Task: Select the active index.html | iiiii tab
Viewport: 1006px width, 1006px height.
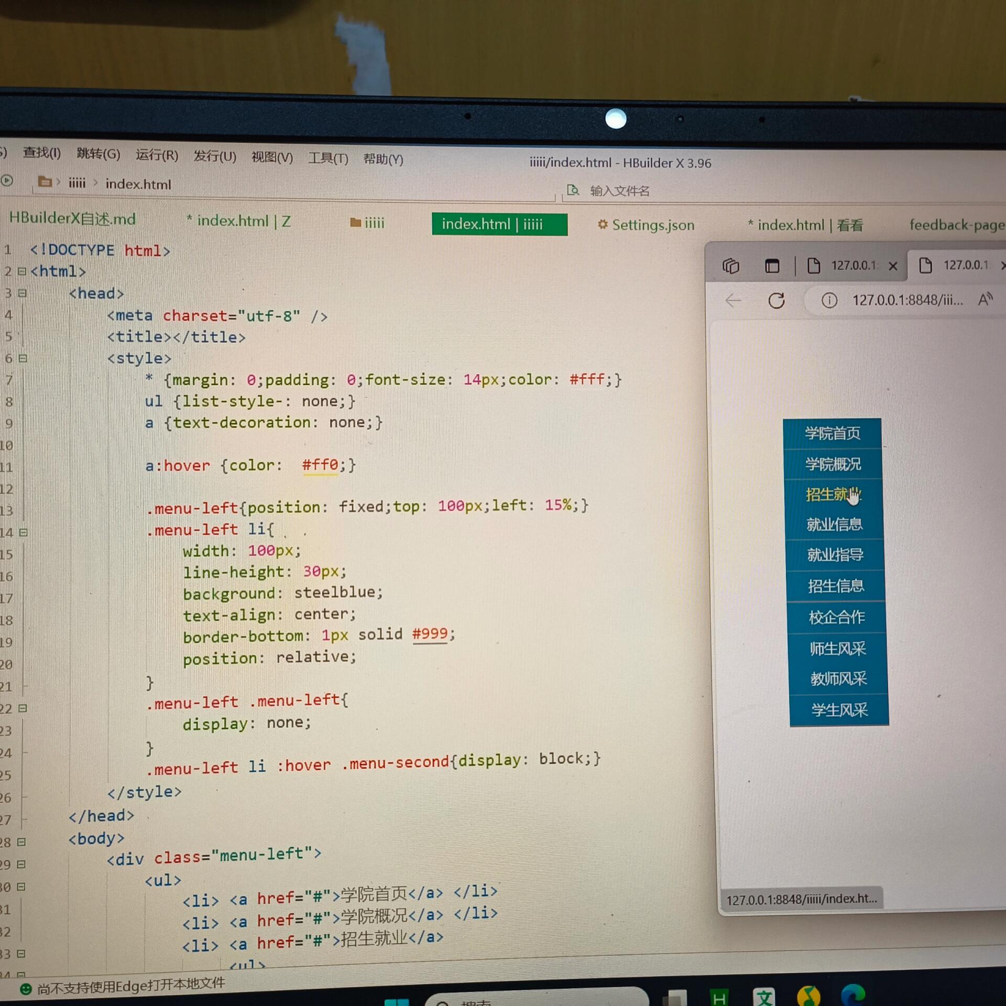Action: point(499,224)
